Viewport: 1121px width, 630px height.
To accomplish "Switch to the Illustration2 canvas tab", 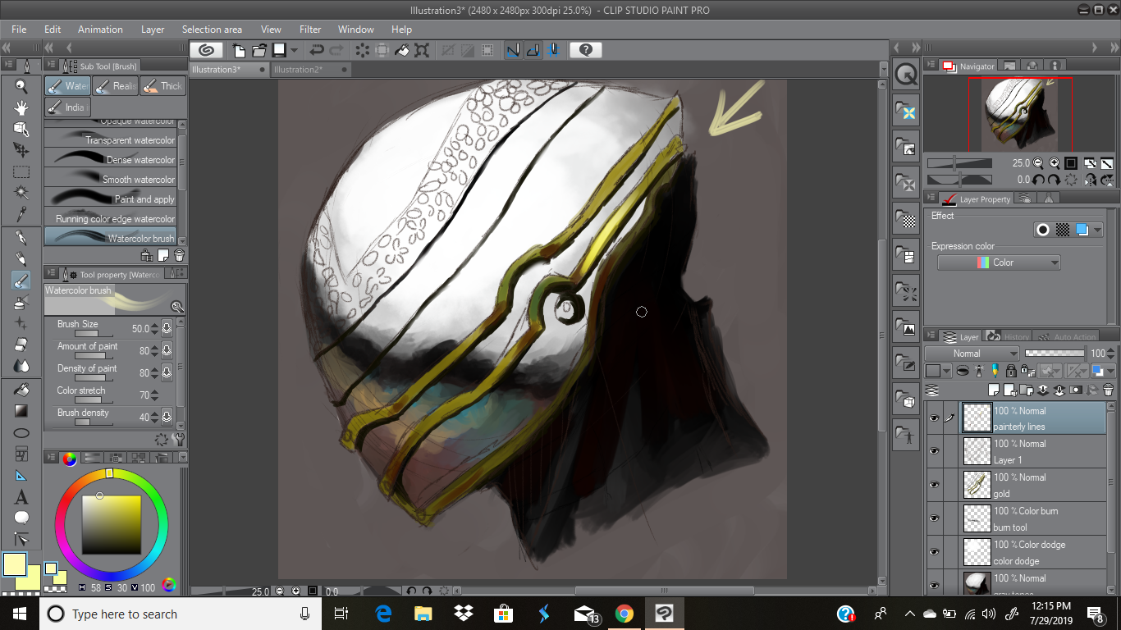I will click(x=297, y=70).
